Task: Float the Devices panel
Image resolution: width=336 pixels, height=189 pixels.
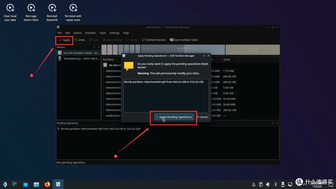Action: [94, 47]
